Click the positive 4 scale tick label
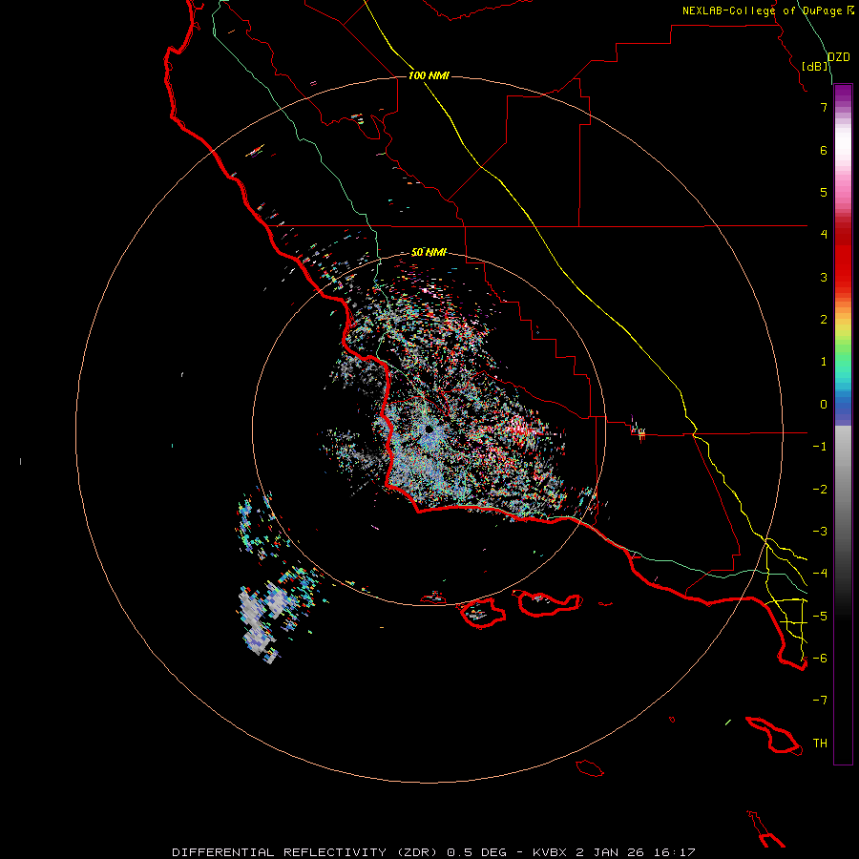The height and width of the screenshot is (859, 859). pos(824,235)
